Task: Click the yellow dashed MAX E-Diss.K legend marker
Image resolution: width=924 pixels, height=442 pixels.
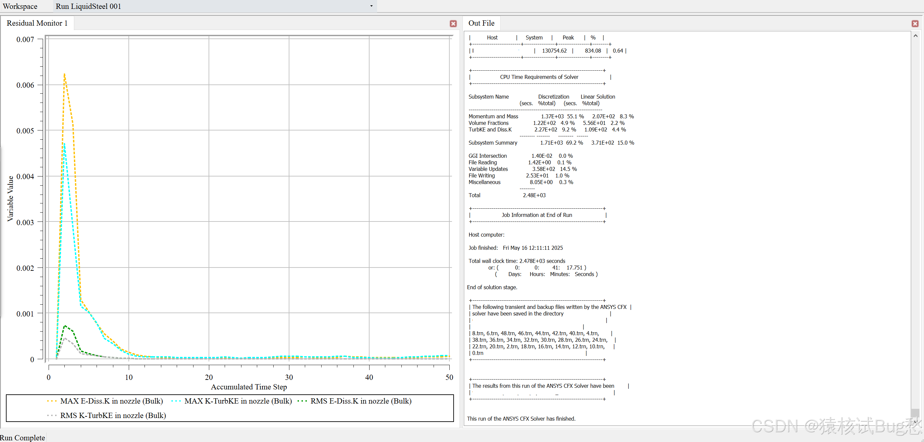Action: [52, 401]
